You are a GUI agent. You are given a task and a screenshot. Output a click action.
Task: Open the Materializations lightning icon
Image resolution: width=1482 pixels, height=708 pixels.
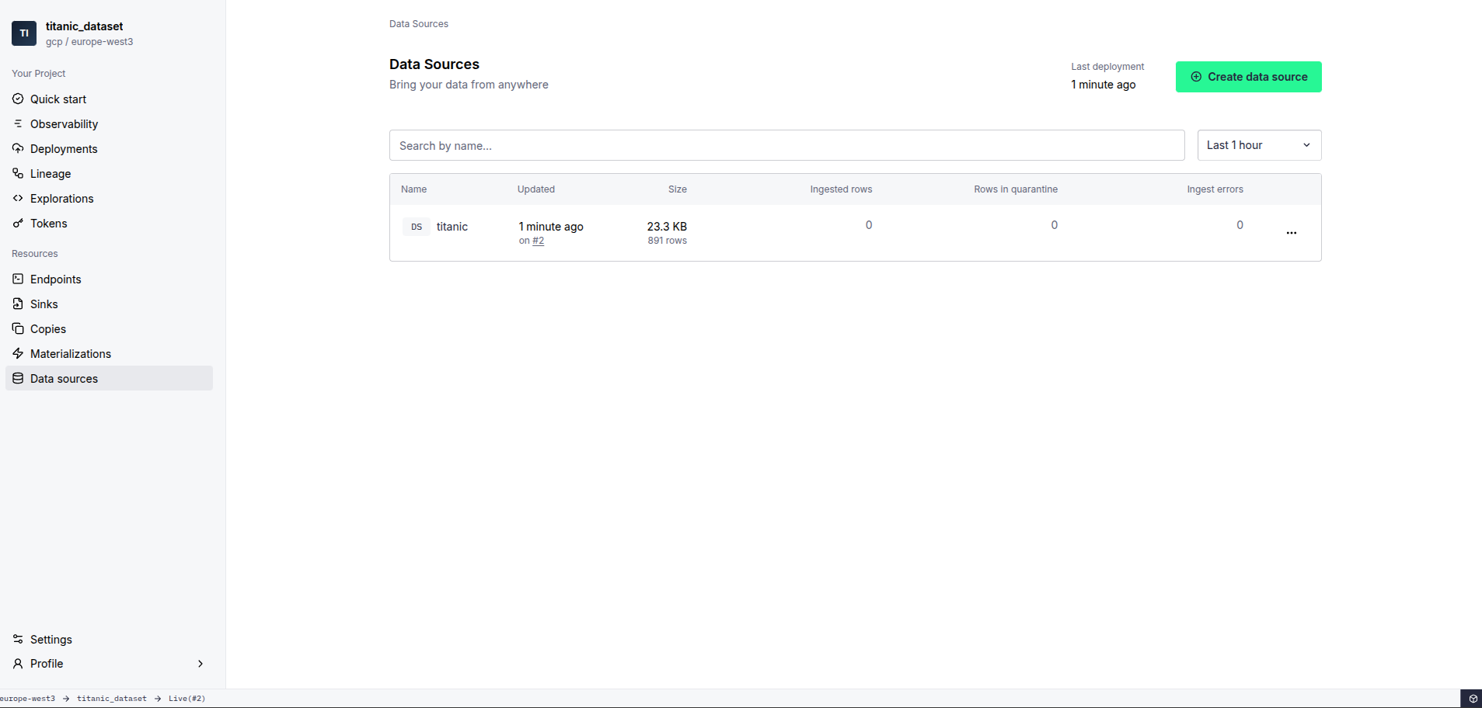19,353
